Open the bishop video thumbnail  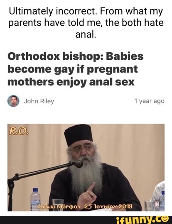click(86, 168)
